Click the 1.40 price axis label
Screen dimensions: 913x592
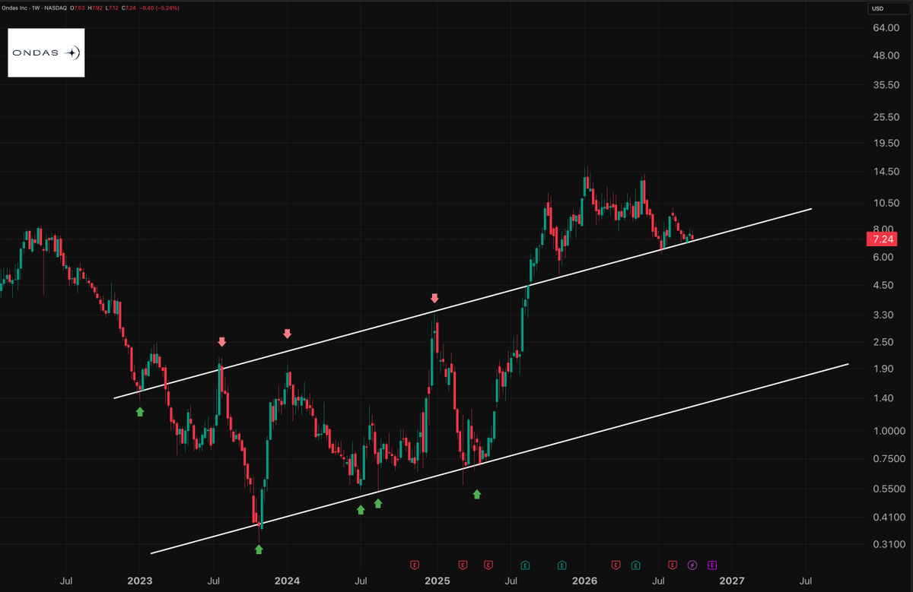[x=883, y=398]
